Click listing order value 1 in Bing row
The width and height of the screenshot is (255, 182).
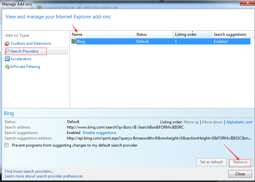[x=176, y=42]
